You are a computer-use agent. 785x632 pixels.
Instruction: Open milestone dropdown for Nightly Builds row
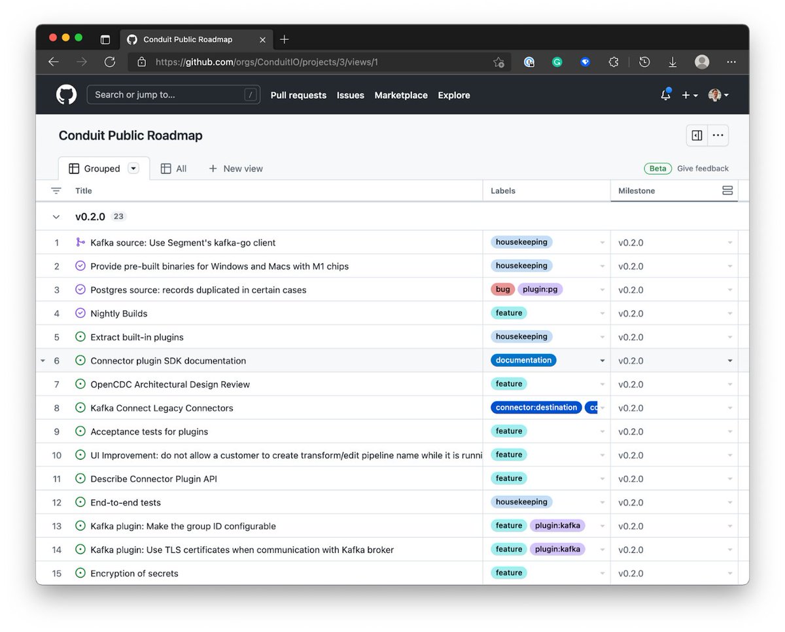click(730, 313)
